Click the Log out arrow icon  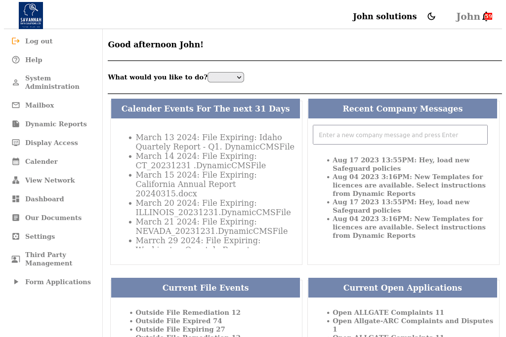pyautogui.click(x=15, y=41)
